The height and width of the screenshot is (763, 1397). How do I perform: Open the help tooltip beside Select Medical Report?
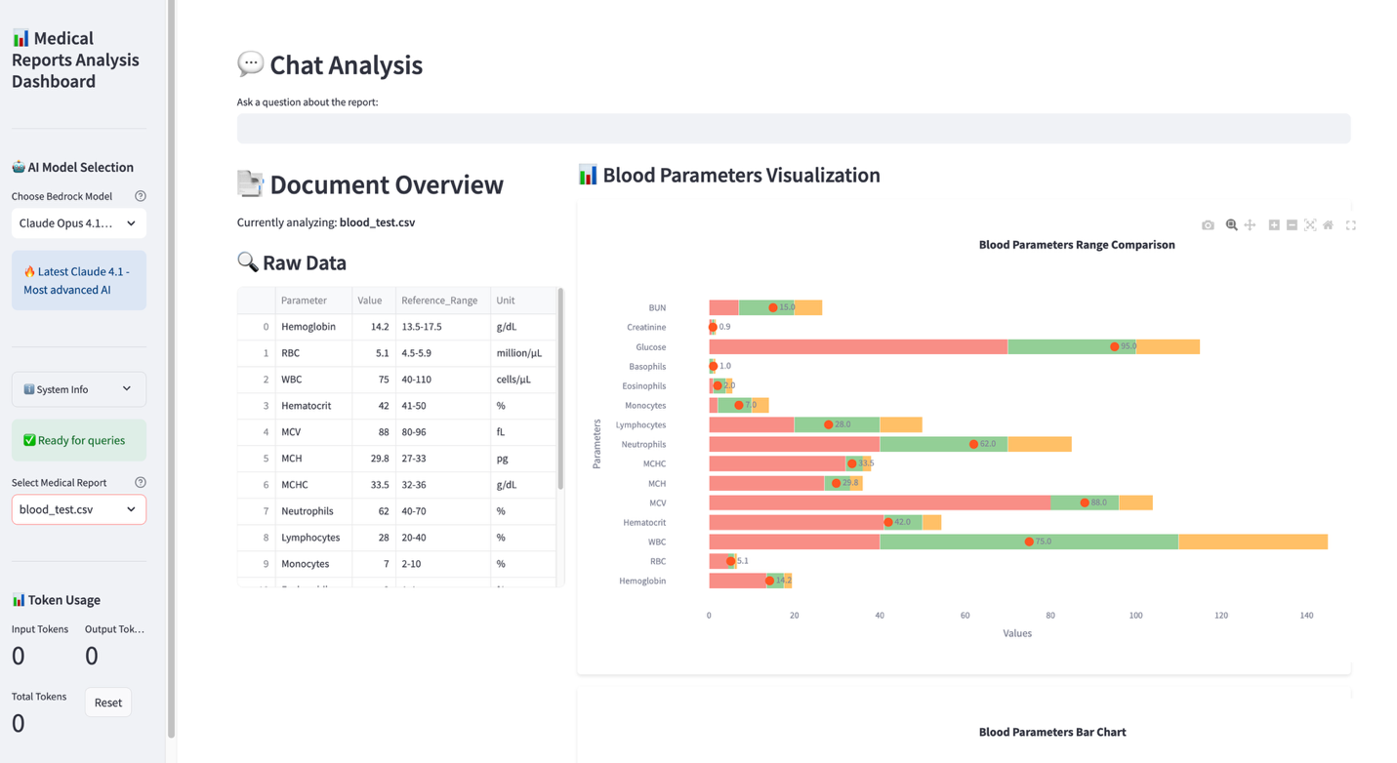(x=141, y=481)
